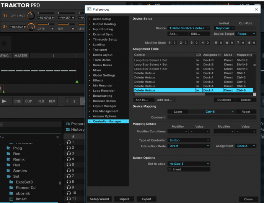Toggle the ROT effect button
Screen dimensions: 264x203
click(73, 29)
